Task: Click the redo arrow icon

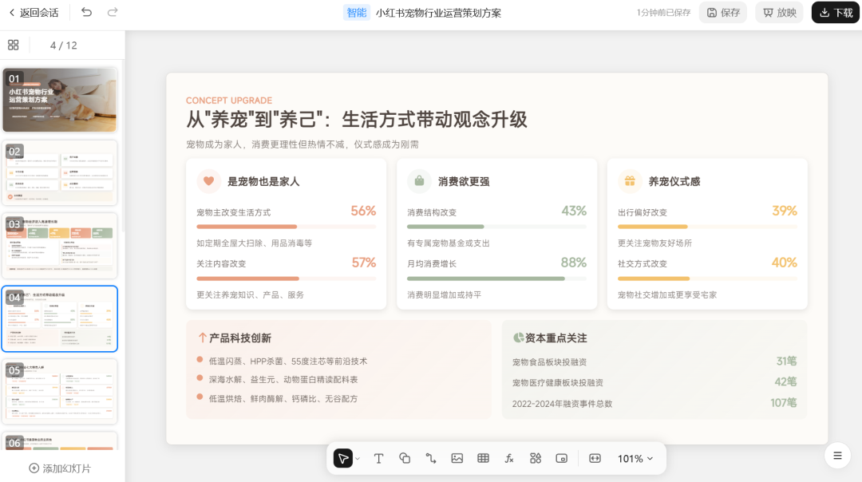Action: coord(113,12)
